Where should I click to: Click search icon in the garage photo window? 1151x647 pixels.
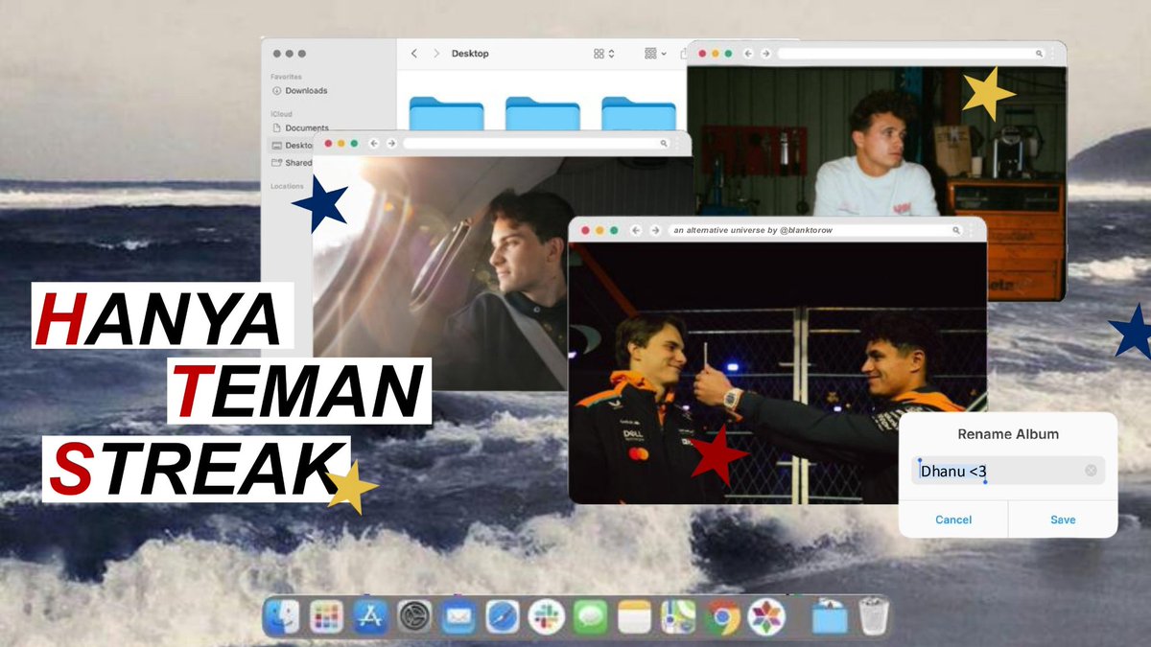pos(1037,54)
